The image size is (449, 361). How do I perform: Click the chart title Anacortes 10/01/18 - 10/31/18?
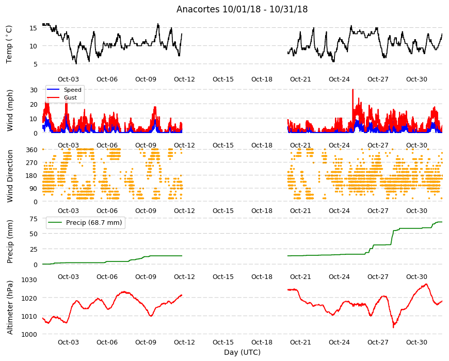pos(242,9)
